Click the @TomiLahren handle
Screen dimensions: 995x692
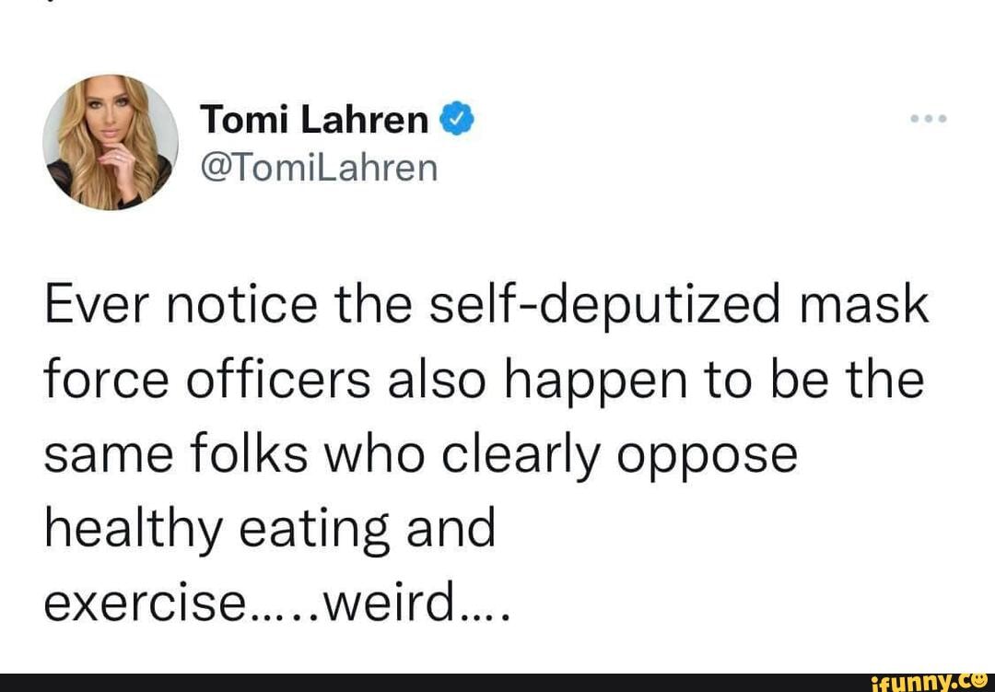pyautogui.click(x=319, y=168)
